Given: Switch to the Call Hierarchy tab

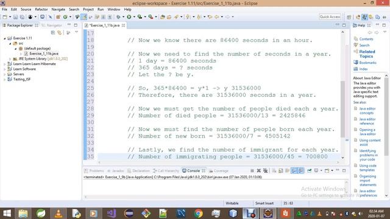Looking at the screenshot, I should point(166,171).
